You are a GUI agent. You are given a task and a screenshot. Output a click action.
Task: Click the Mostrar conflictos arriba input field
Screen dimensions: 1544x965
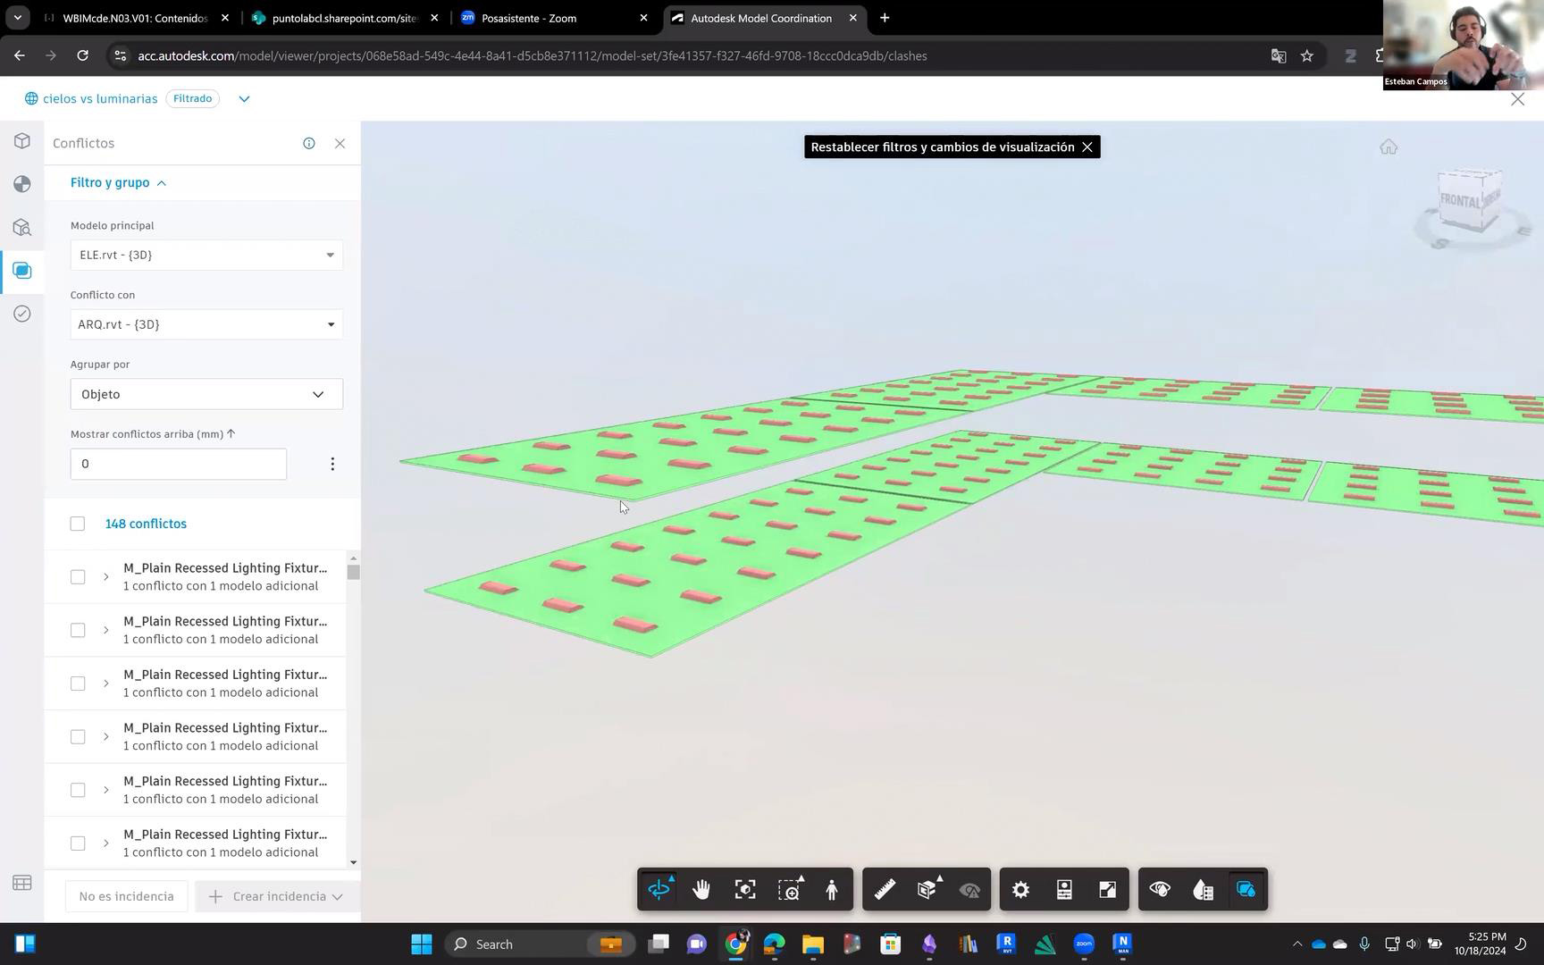178,464
